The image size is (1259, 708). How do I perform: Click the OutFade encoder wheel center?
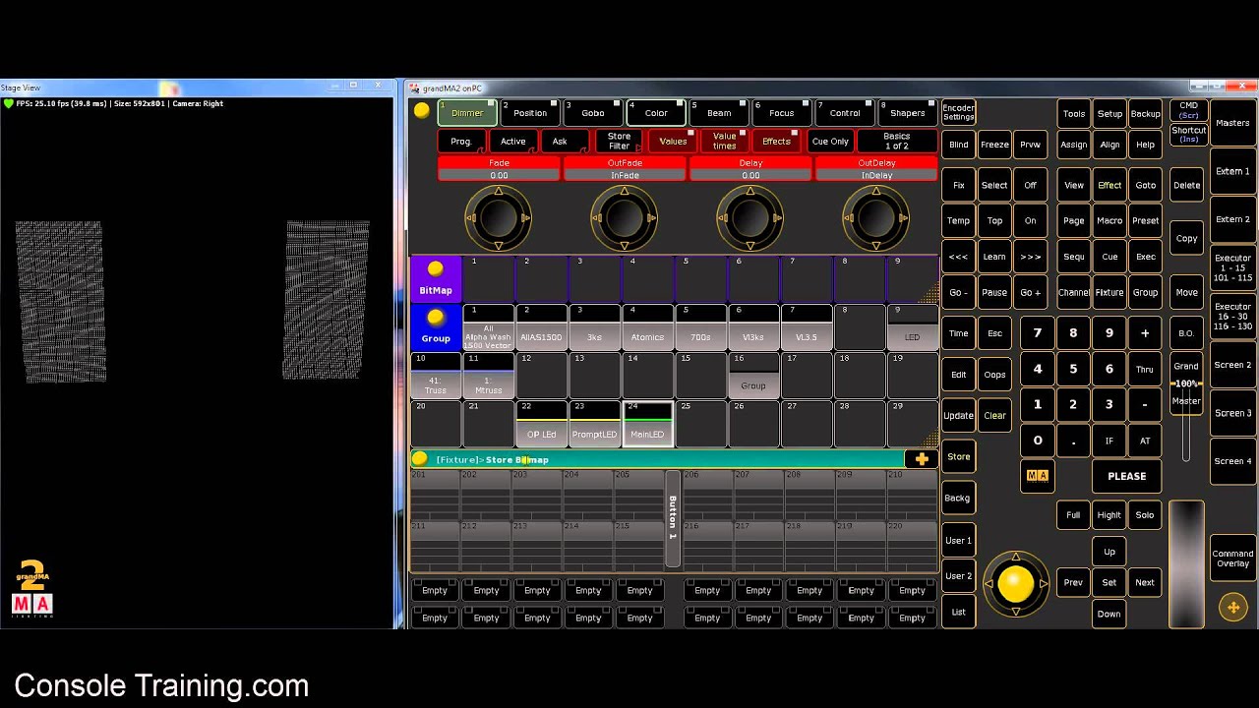point(624,217)
